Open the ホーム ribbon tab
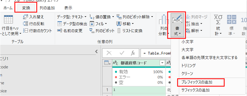The height and width of the screenshot is (96, 247). point(8,8)
